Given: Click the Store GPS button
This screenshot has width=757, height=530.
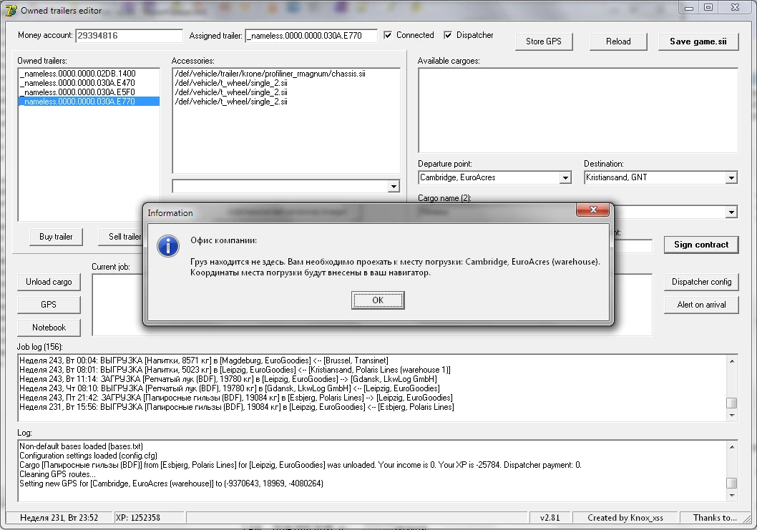Looking at the screenshot, I should [544, 41].
